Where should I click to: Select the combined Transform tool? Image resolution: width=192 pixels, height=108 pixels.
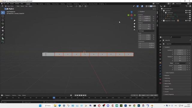pyautogui.click(x=3, y=31)
